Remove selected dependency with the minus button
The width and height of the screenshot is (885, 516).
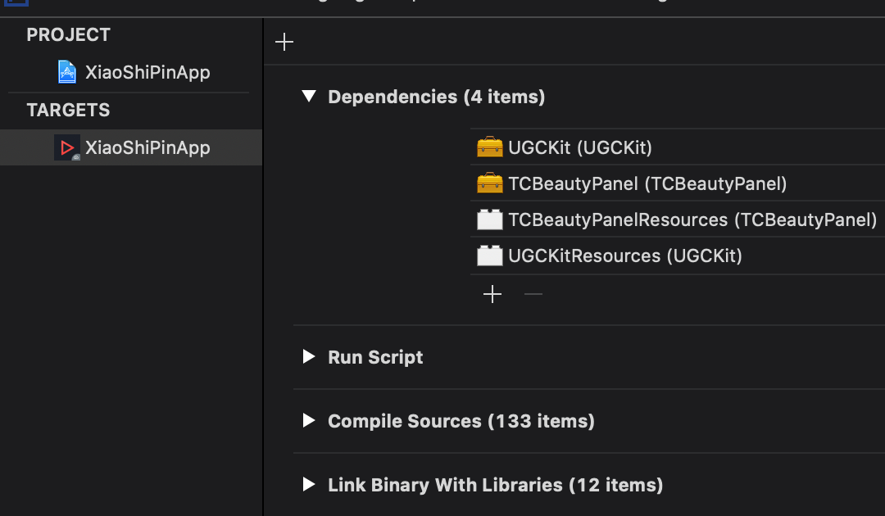(533, 293)
